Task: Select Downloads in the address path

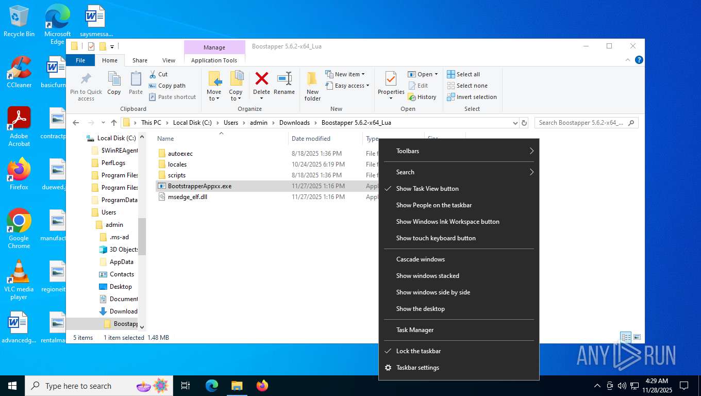Action: coord(294,123)
